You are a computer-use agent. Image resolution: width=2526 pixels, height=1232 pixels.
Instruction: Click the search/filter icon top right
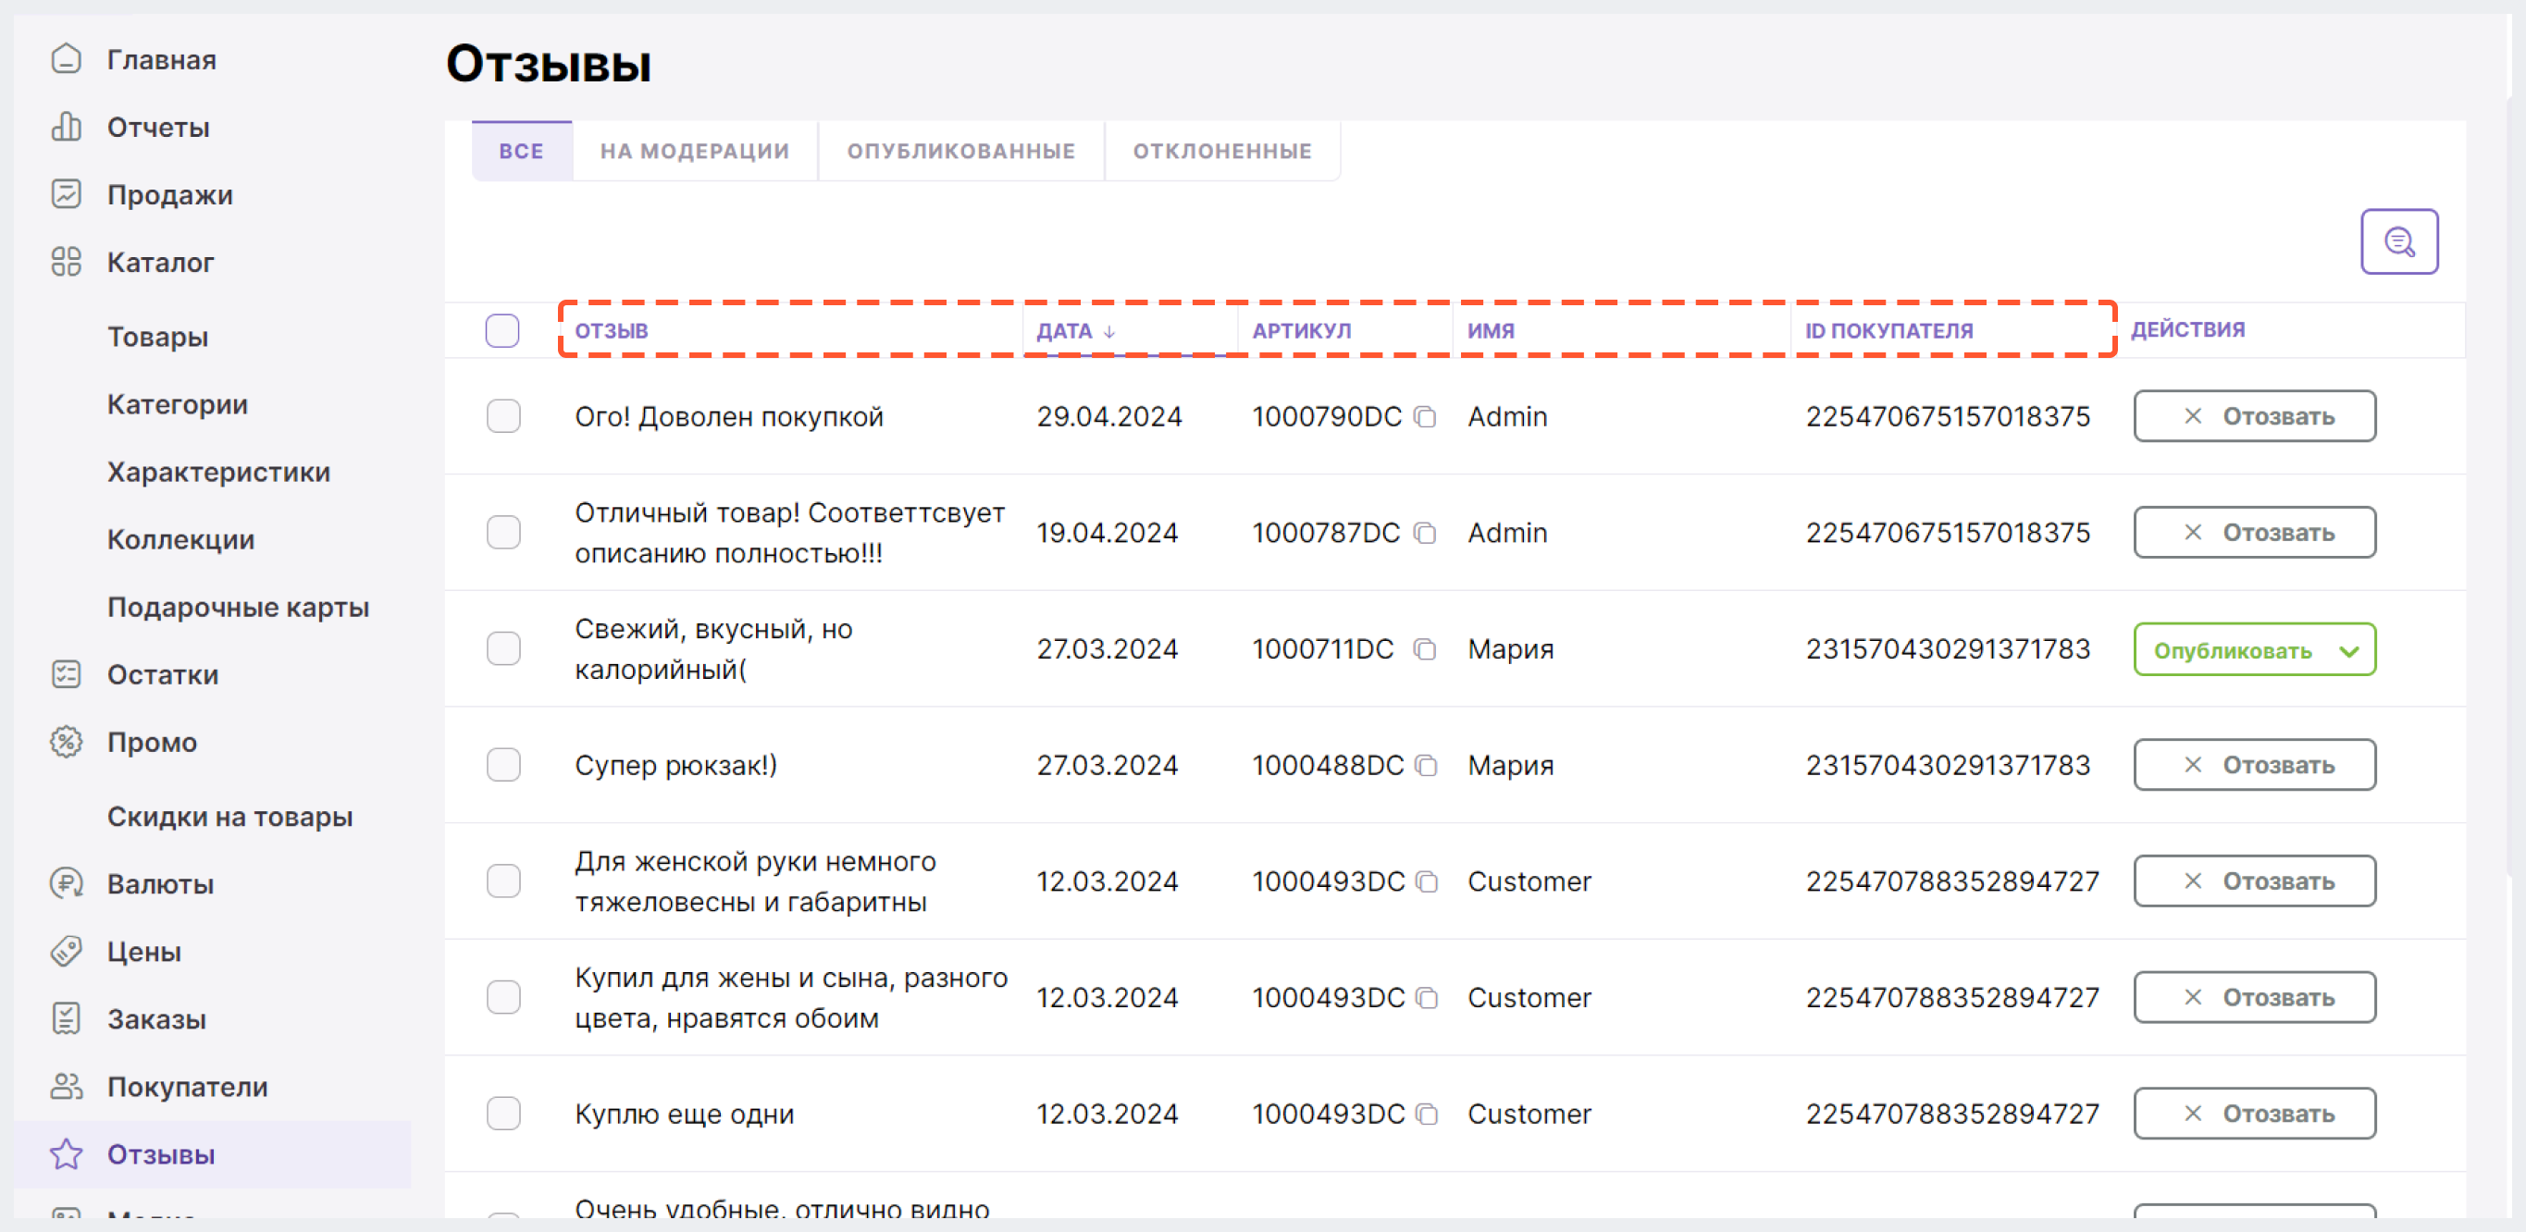(2402, 241)
